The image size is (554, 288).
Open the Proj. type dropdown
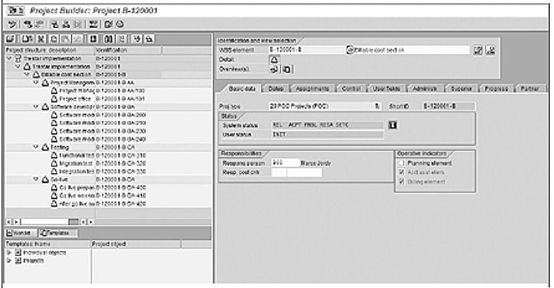click(x=377, y=106)
